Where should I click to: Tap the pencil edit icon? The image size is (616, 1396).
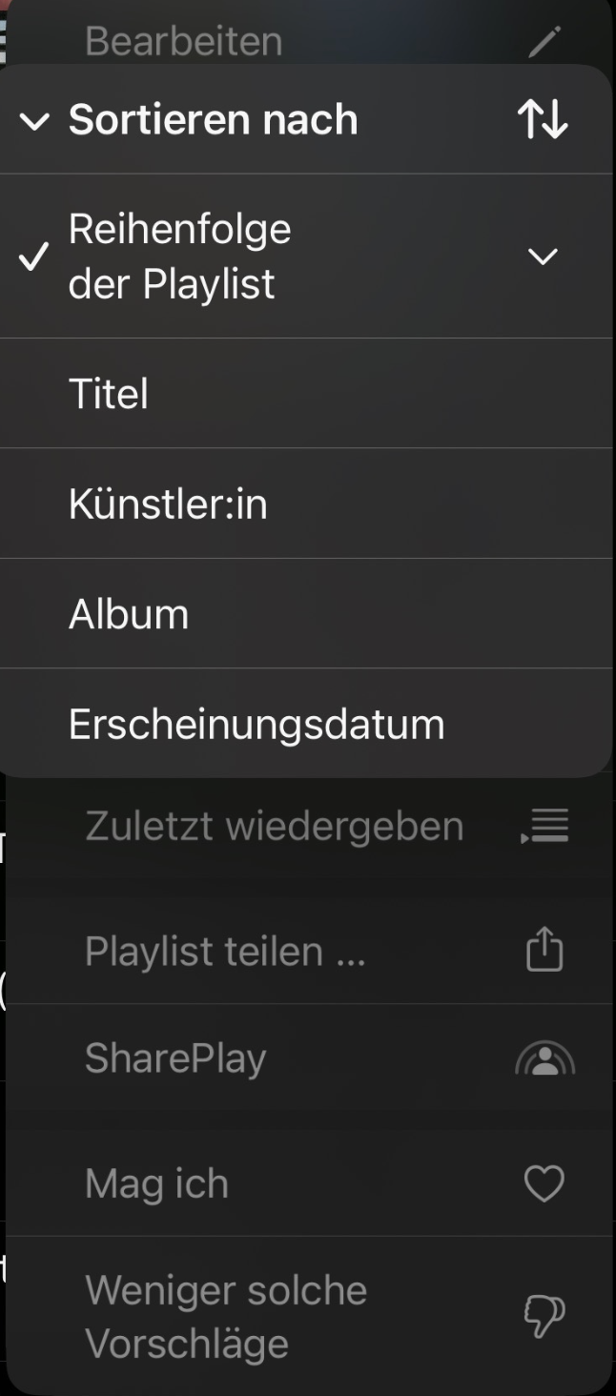pos(544,41)
